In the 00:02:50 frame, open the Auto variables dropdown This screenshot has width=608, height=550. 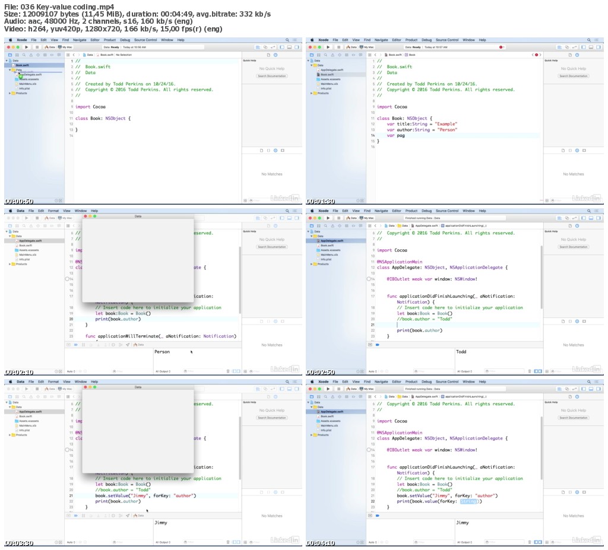tap(374, 371)
